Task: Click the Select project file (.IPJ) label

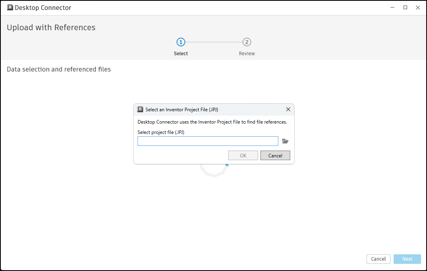Action: [161, 132]
